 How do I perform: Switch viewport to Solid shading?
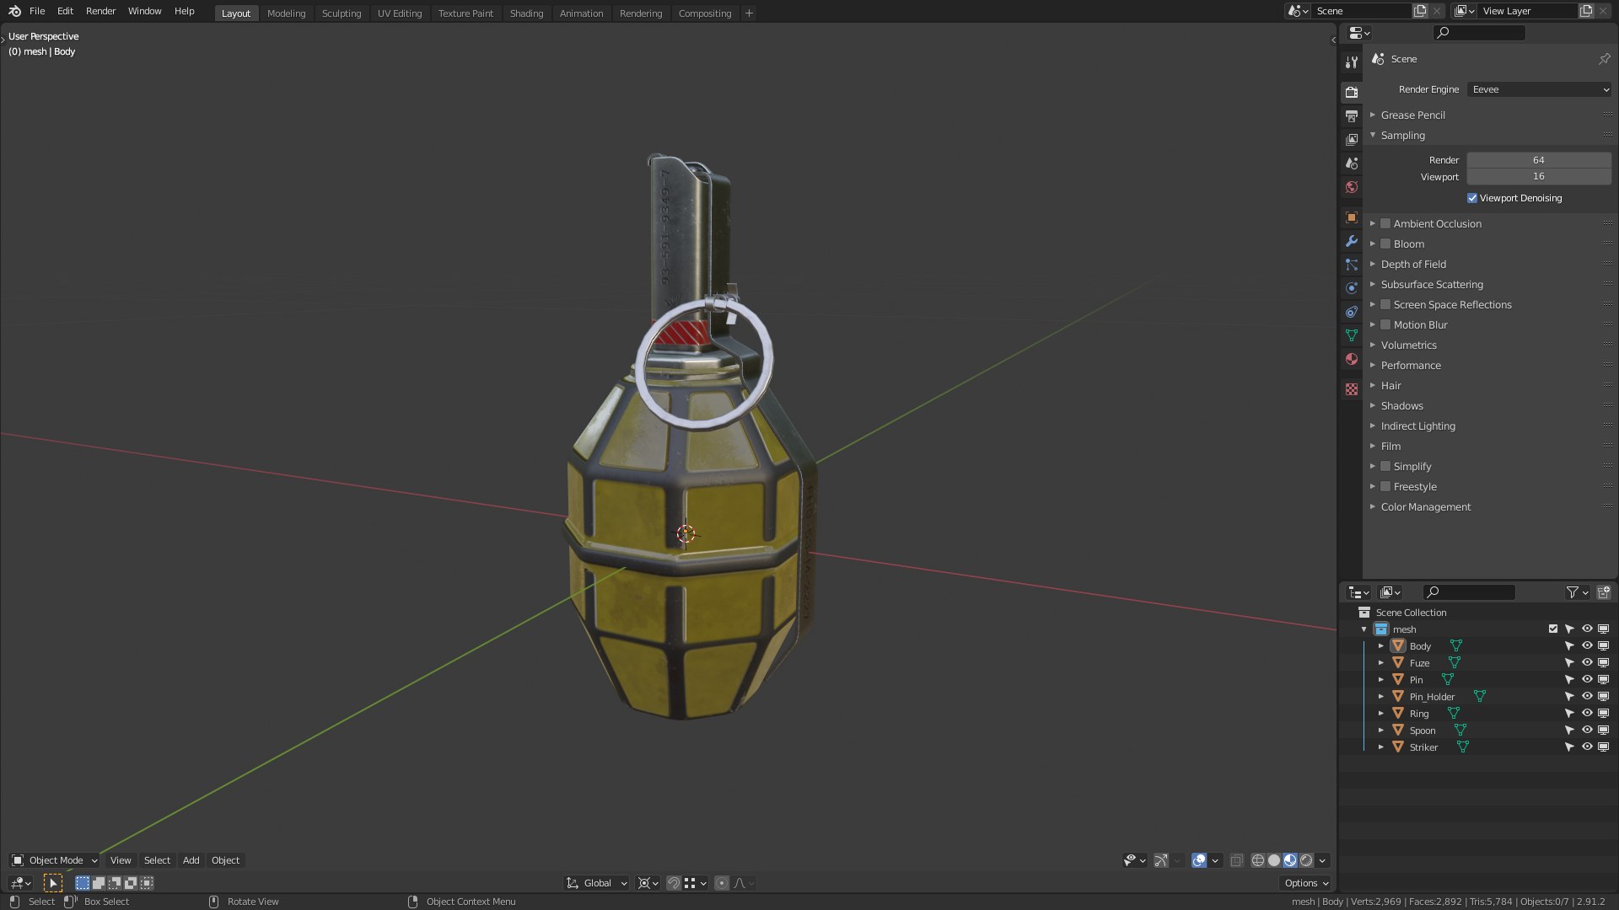point(1274,860)
